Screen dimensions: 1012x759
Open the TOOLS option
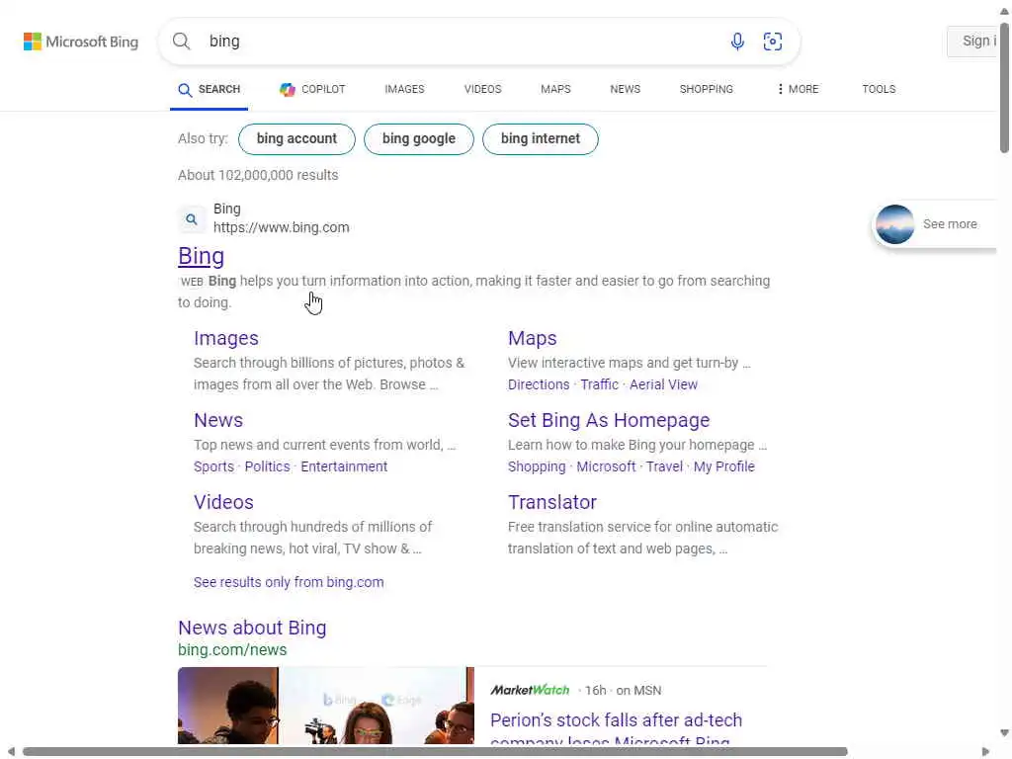(x=879, y=89)
